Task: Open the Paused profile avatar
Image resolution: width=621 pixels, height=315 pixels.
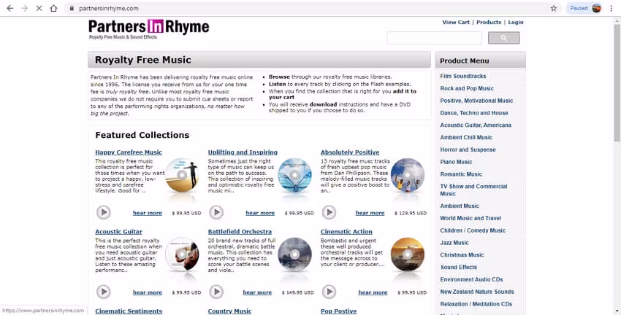Action: click(596, 8)
